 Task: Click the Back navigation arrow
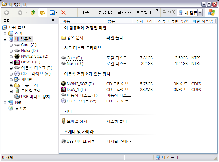(x=7, y=12)
